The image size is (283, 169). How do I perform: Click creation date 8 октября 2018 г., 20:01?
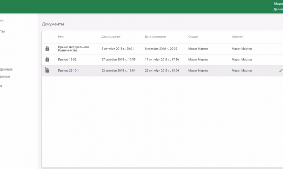coord(117,49)
